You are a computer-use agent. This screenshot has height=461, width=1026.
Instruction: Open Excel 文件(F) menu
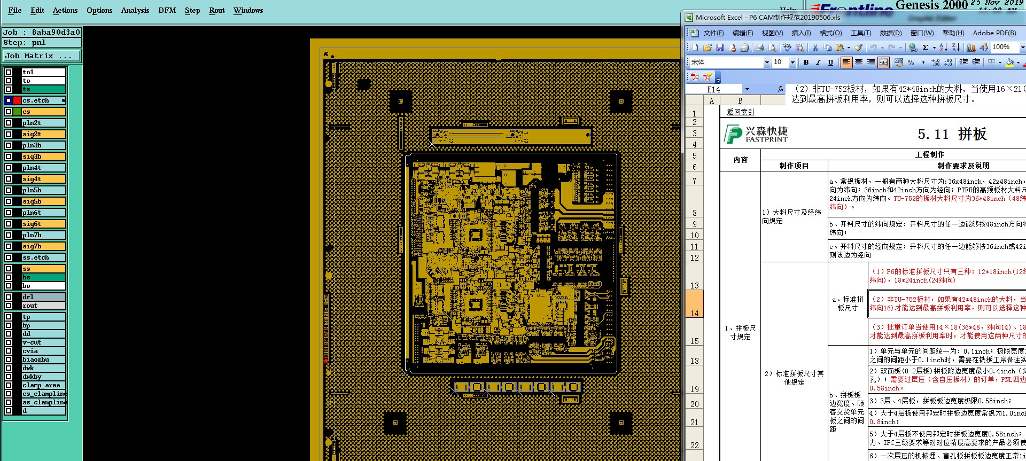pyautogui.click(x=713, y=33)
